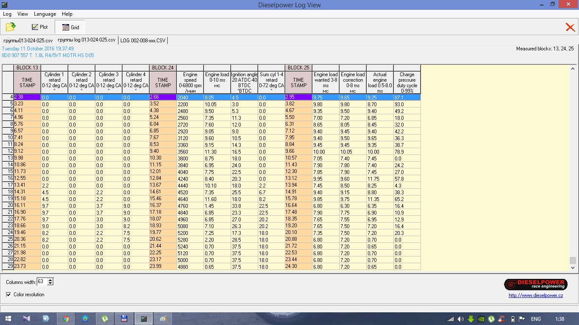This screenshot has height=325, width=579.
Task: Select the Grid view button
Action: (70, 27)
